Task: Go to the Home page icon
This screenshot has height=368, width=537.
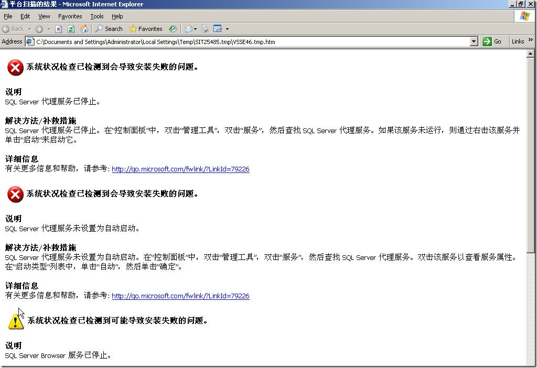Action: [84, 29]
